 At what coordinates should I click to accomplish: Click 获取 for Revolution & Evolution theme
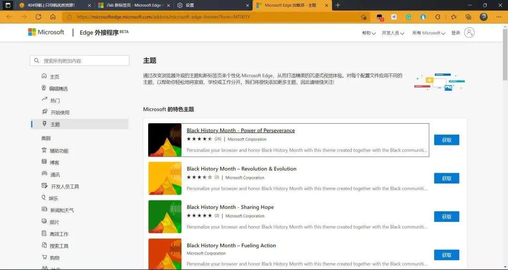coord(446,178)
